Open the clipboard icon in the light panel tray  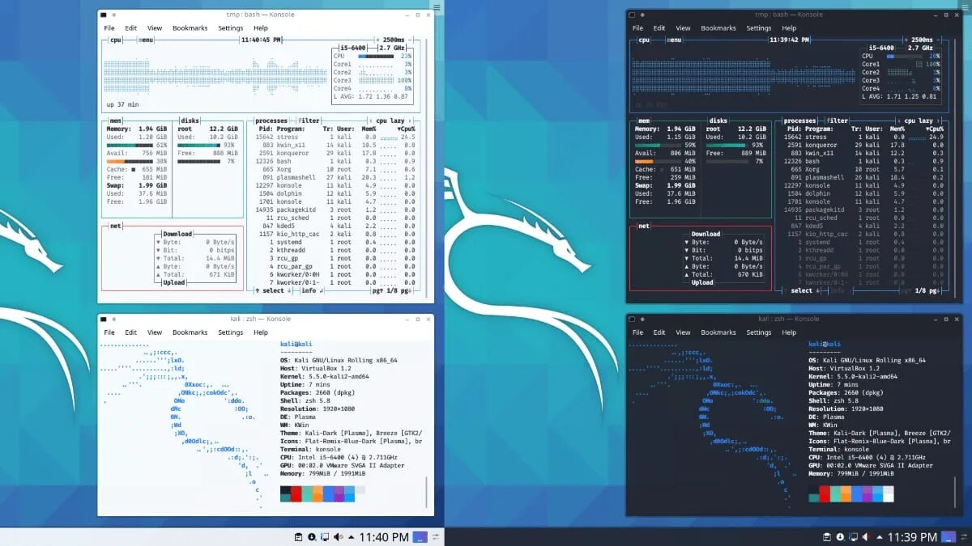pyautogui.click(x=299, y=537)
